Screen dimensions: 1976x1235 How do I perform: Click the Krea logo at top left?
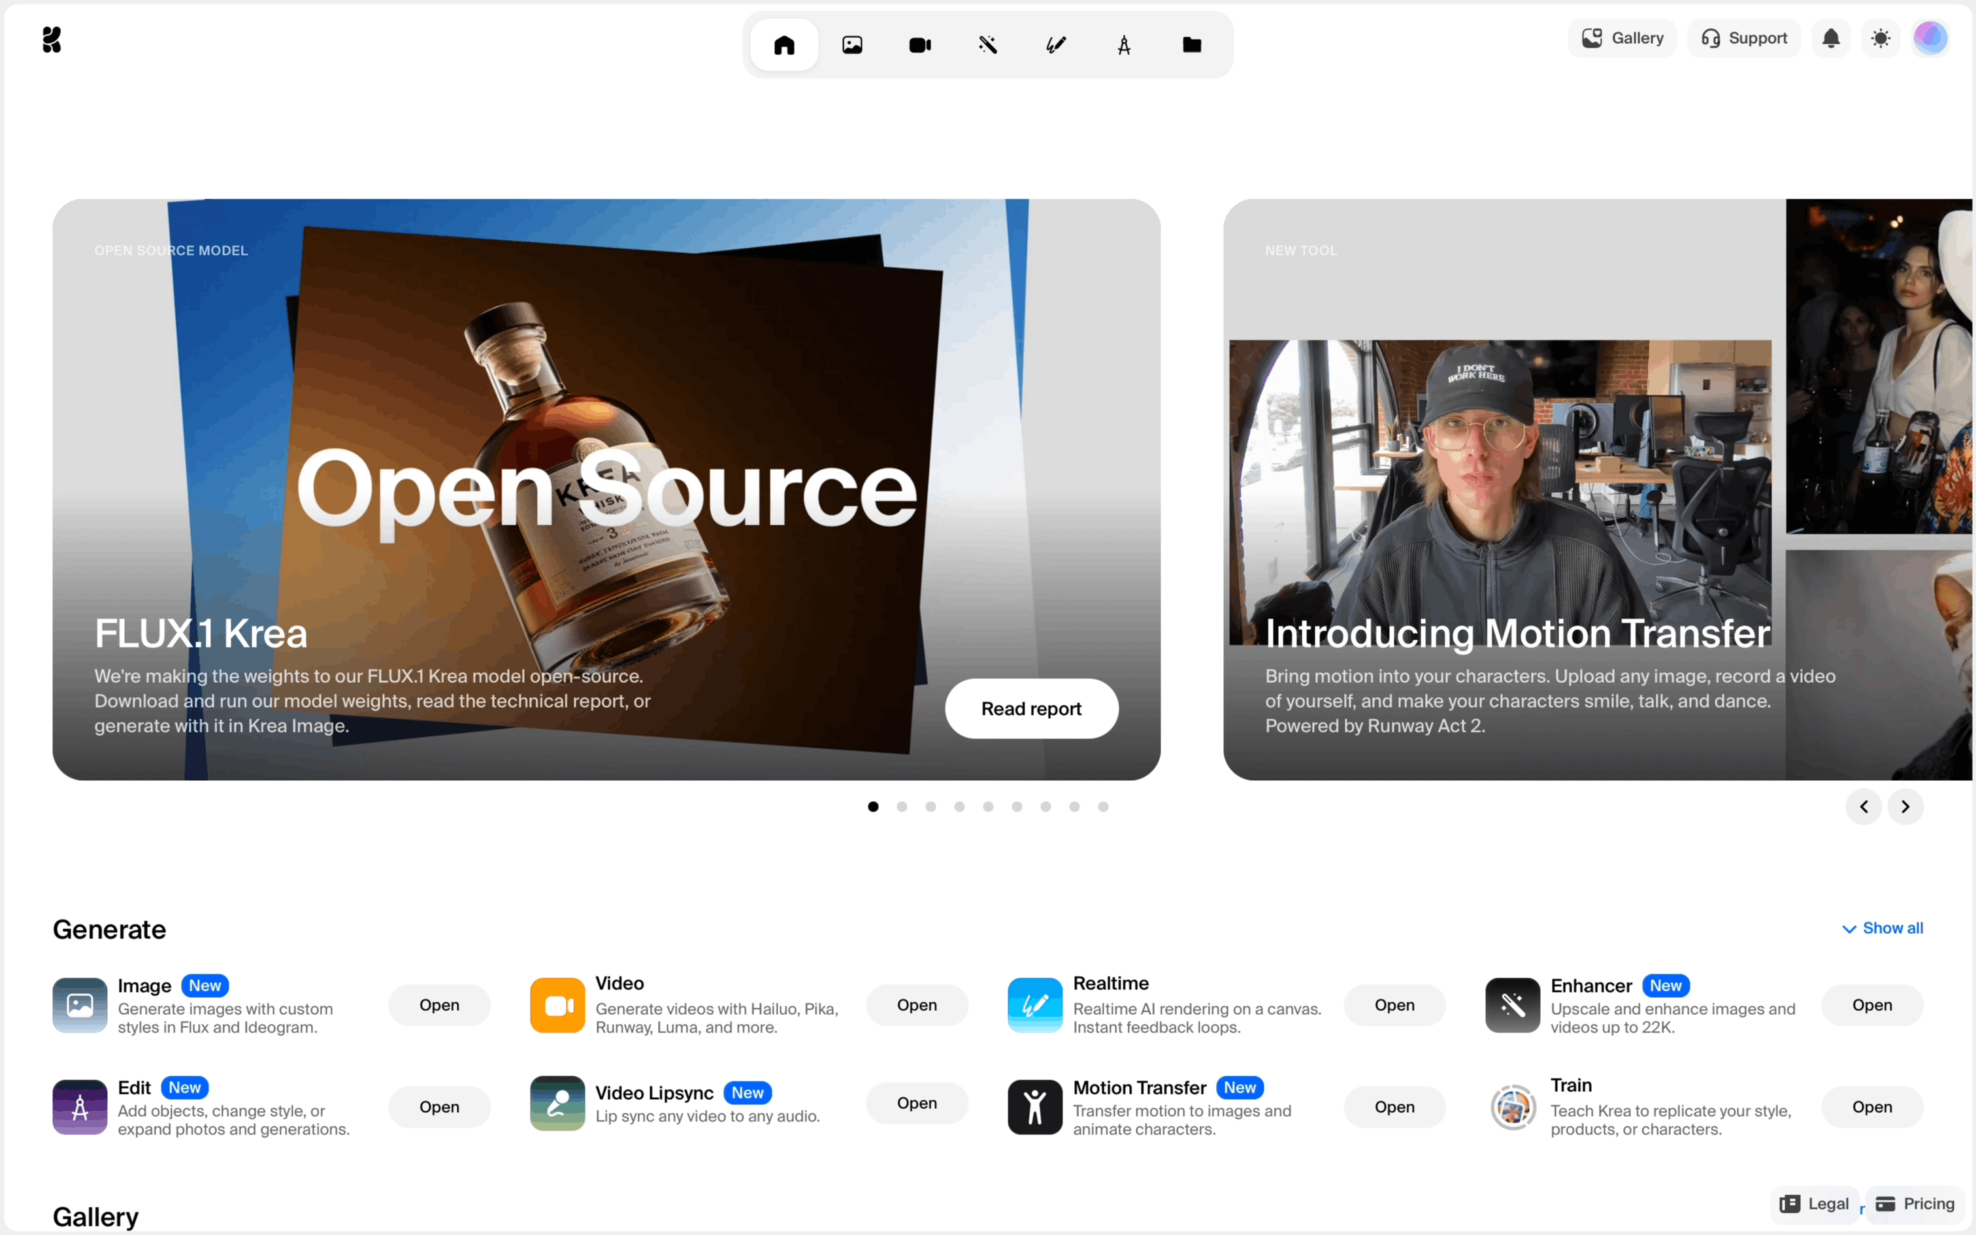tap(52, 39)
